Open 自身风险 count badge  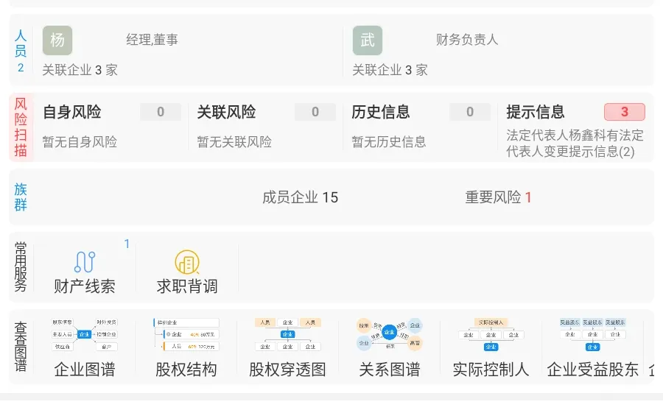tap(161, 112)
